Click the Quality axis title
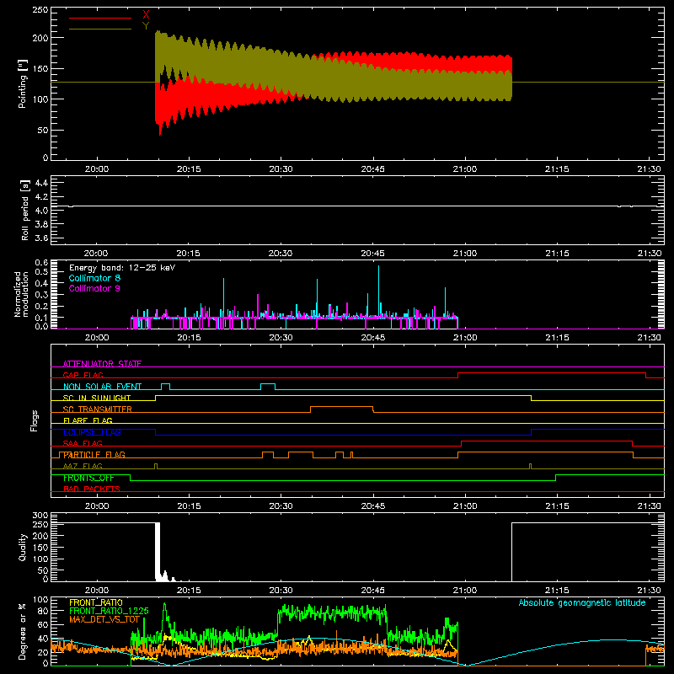 coord(23,547)
